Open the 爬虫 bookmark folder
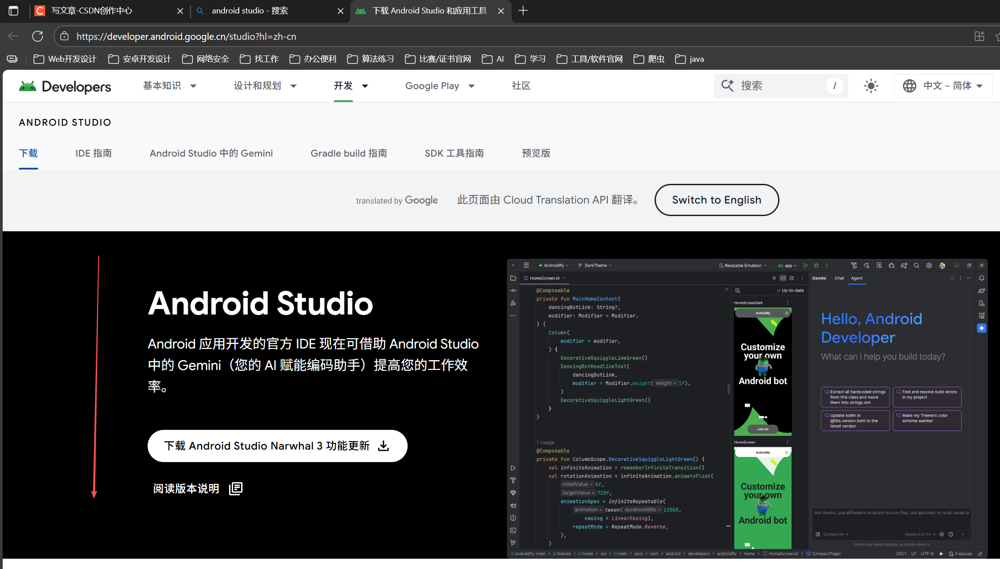 [649, 59]
